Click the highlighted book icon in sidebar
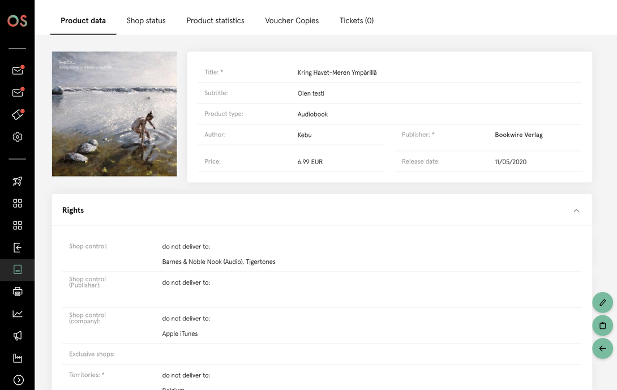This screenshot has width=617, height=390. 18,270
